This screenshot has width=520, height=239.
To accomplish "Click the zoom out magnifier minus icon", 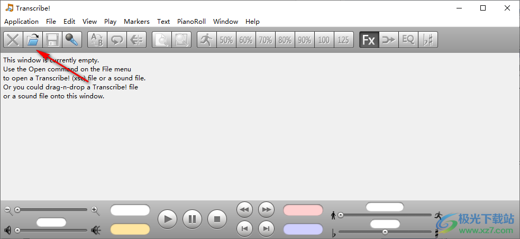I will (x=8, y=210).
